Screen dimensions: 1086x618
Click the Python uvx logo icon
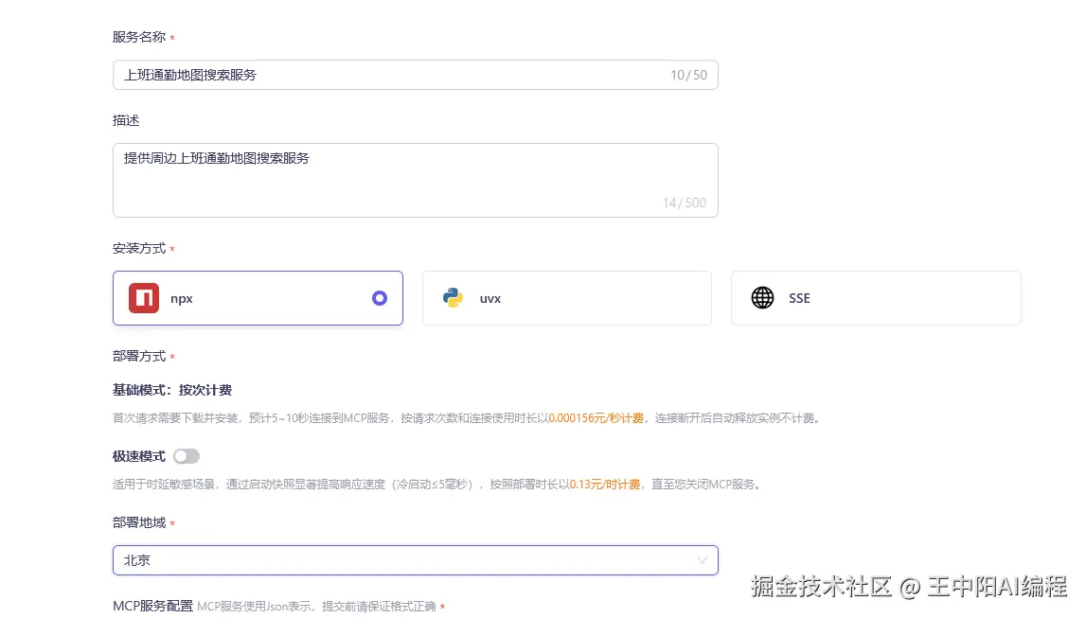click(x=453, y=298)
